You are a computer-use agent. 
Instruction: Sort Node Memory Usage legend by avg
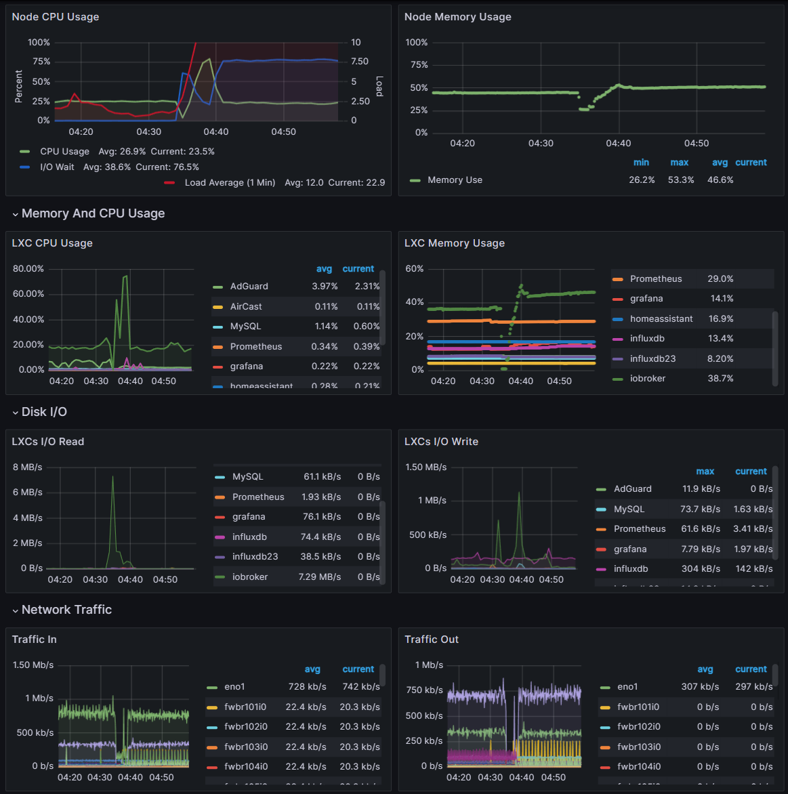pyautogui.click(x=720, y=163)
